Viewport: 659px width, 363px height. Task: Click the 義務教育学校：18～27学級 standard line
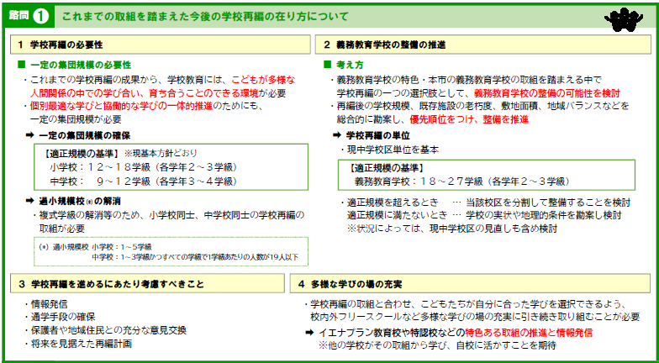point(445,181)
